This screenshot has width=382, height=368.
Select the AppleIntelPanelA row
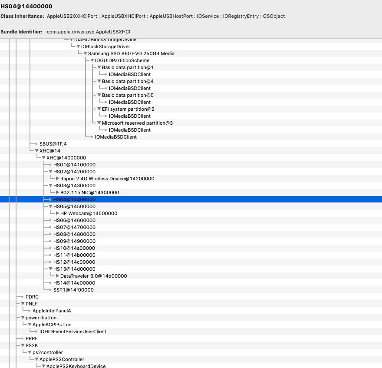[x=191, y=311]
